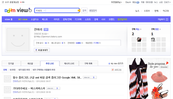This screenshot has width=173, height=99.
Task: Click the first smiley subscription avatar
Action: pyautogui.click(x=134, y=39)
